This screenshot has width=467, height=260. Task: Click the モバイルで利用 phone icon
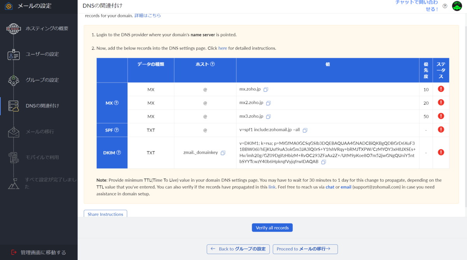[14, 157]
